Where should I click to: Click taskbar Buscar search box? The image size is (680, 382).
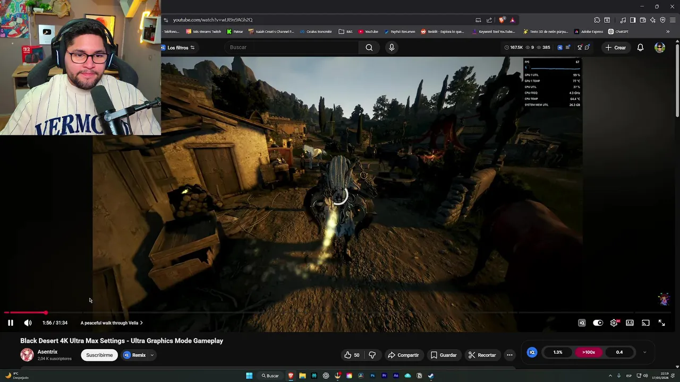pyautogui.click(x=270, y=376)
